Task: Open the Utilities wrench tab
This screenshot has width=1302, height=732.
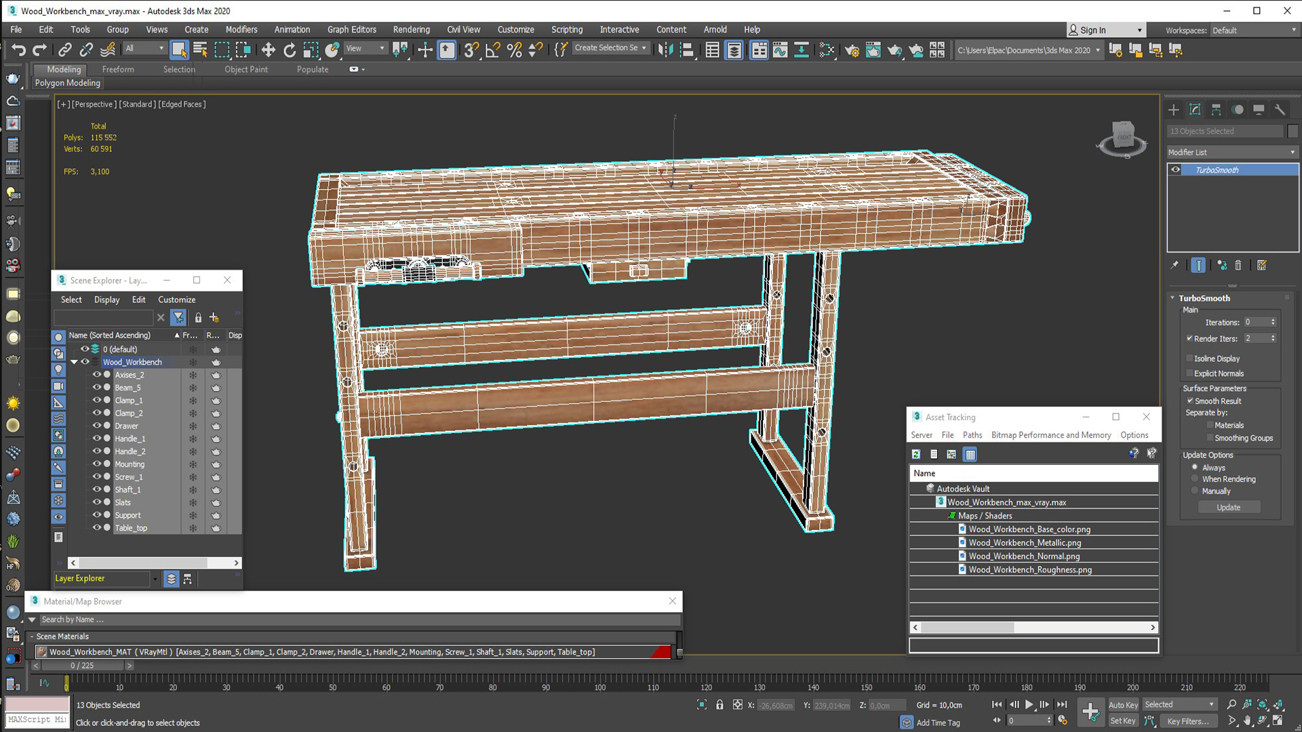Action: click(1280, 110)
